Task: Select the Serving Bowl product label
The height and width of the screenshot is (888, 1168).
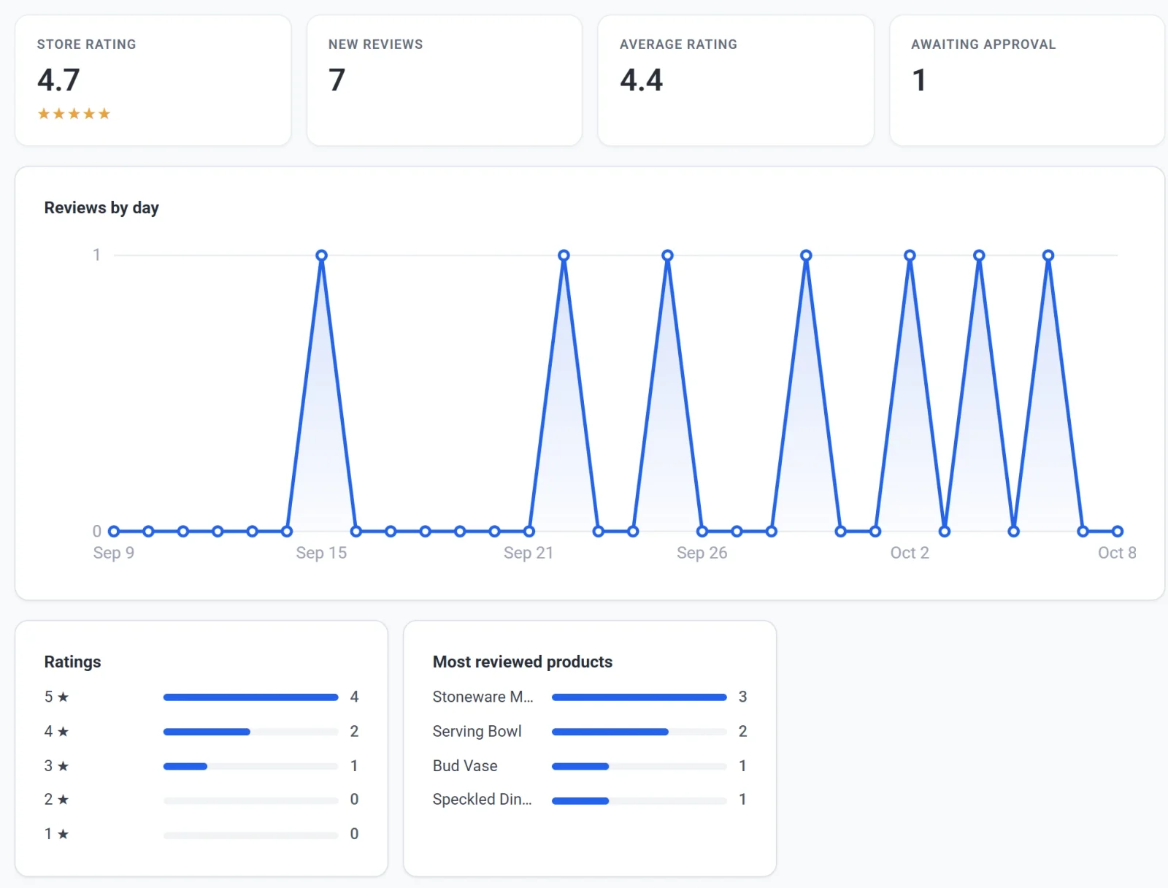Action: (477, 731)
